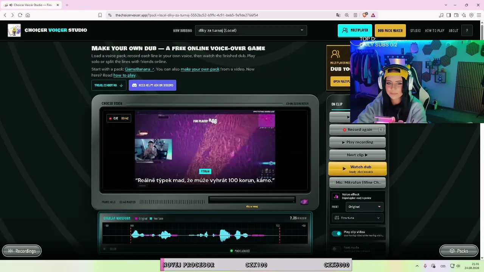Screen dimensions: 484x272
Task: Open the tab list dropdown arrow
Action: pos(446,5)
